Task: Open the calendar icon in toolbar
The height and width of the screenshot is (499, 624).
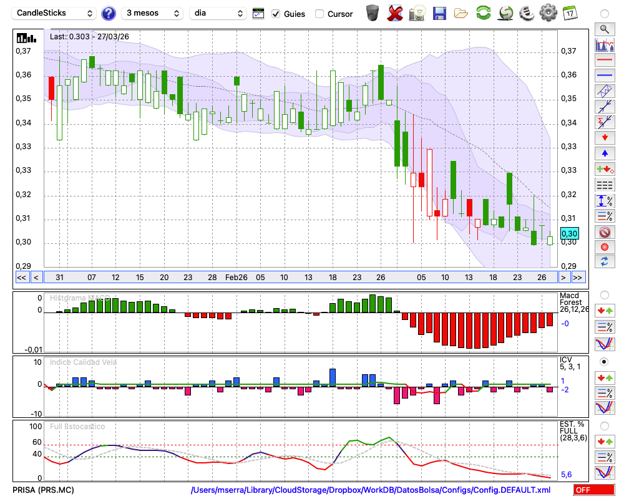Action: [x=569, y=13]
